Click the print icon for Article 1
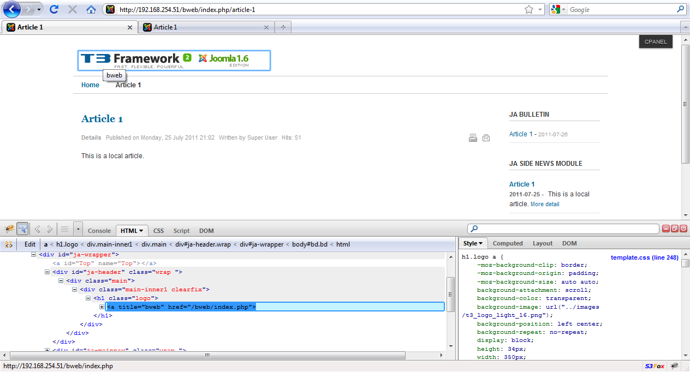The image size is (690, 372). (473, 138)
